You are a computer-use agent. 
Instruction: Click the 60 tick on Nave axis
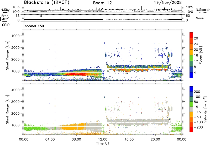[188, 16]
